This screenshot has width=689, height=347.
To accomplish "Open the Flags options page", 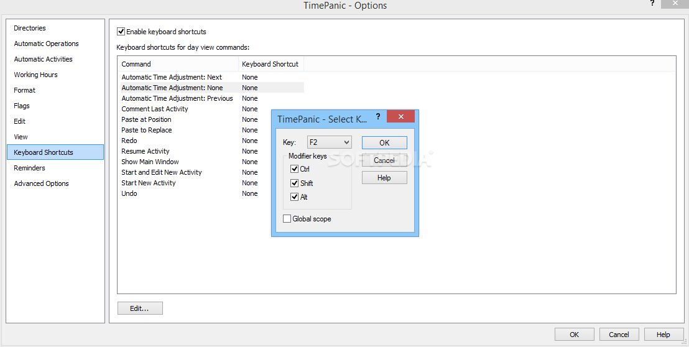I will [55, 106].
